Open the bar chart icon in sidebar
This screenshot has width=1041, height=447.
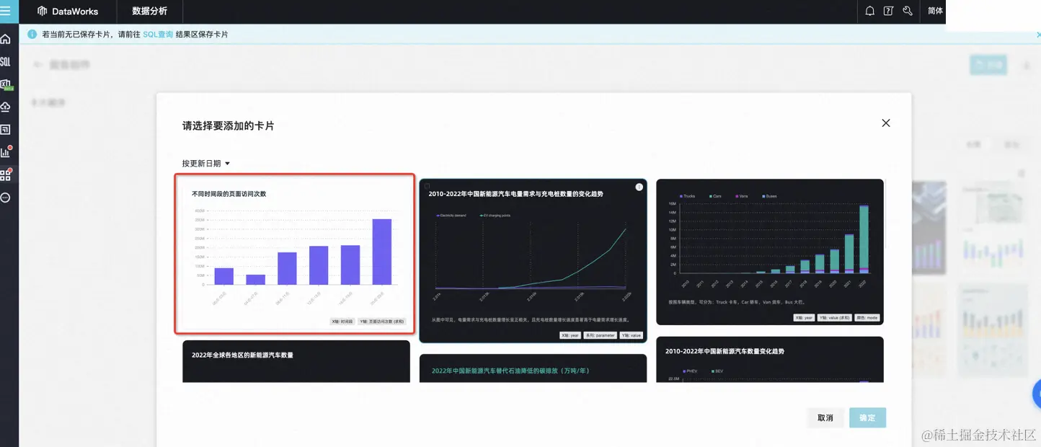point(6,152)
